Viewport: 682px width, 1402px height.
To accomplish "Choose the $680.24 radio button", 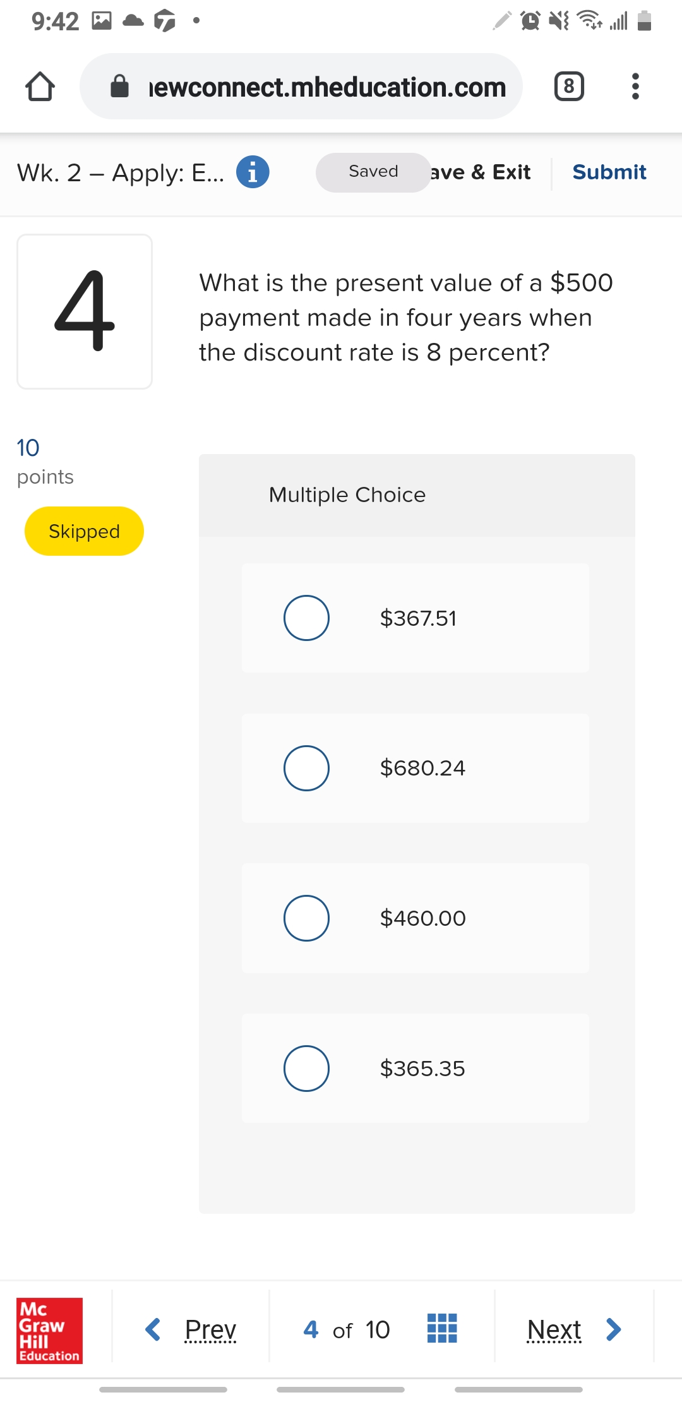I will [306, 768].
